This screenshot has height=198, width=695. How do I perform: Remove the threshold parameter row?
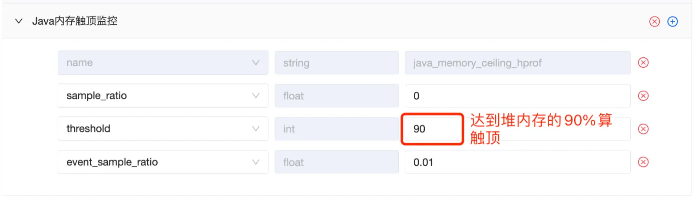coord(643,129)
